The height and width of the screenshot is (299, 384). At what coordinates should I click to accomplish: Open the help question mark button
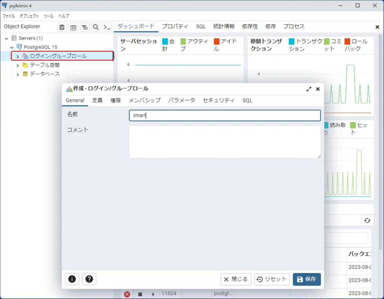point(89,279)
